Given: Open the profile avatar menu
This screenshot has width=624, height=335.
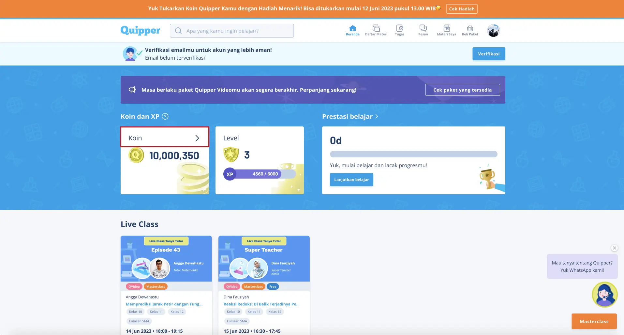Looking at the screenshot, I should coord(494,31).
